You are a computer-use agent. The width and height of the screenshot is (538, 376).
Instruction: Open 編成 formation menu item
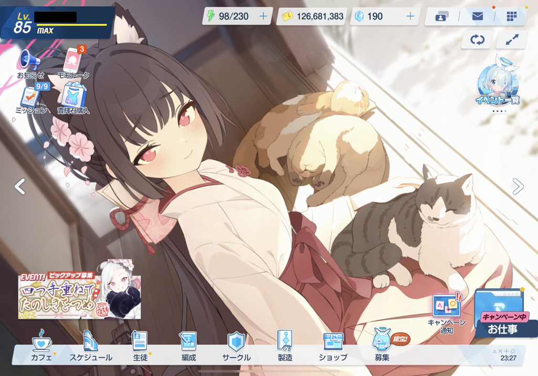[189, 346]
